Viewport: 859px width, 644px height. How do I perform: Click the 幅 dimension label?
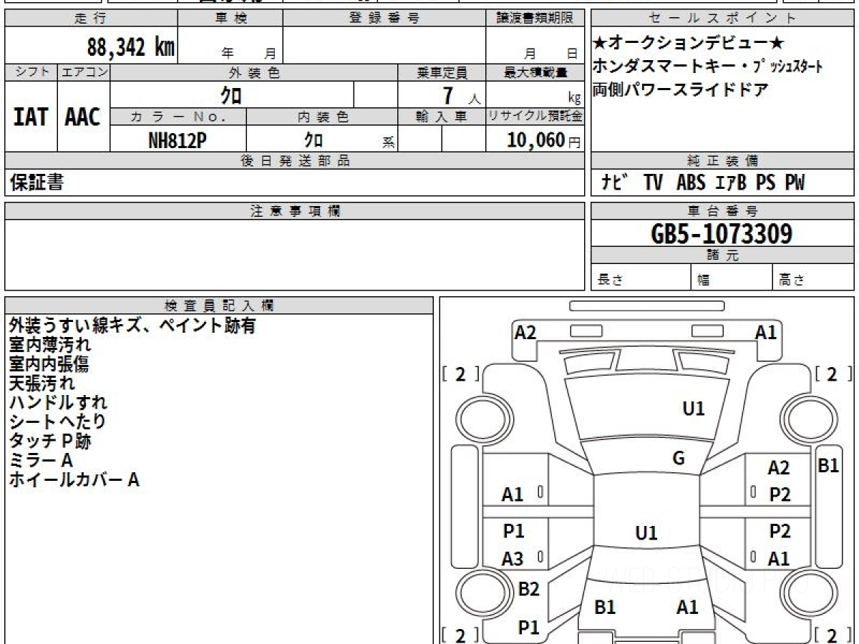704,280
